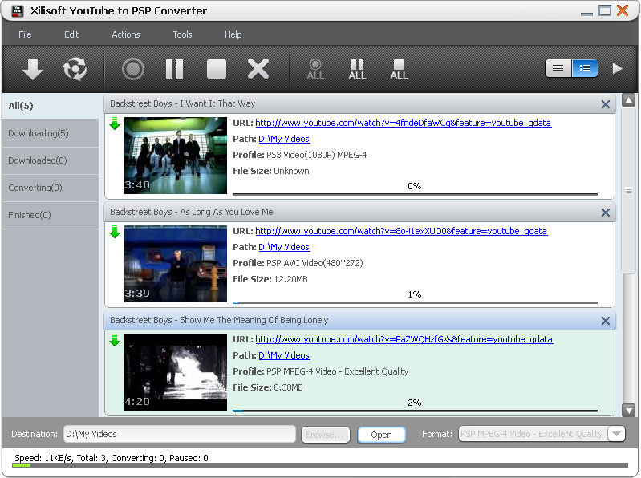
Task: Open the Actions menu
Action: click(126, 34)
